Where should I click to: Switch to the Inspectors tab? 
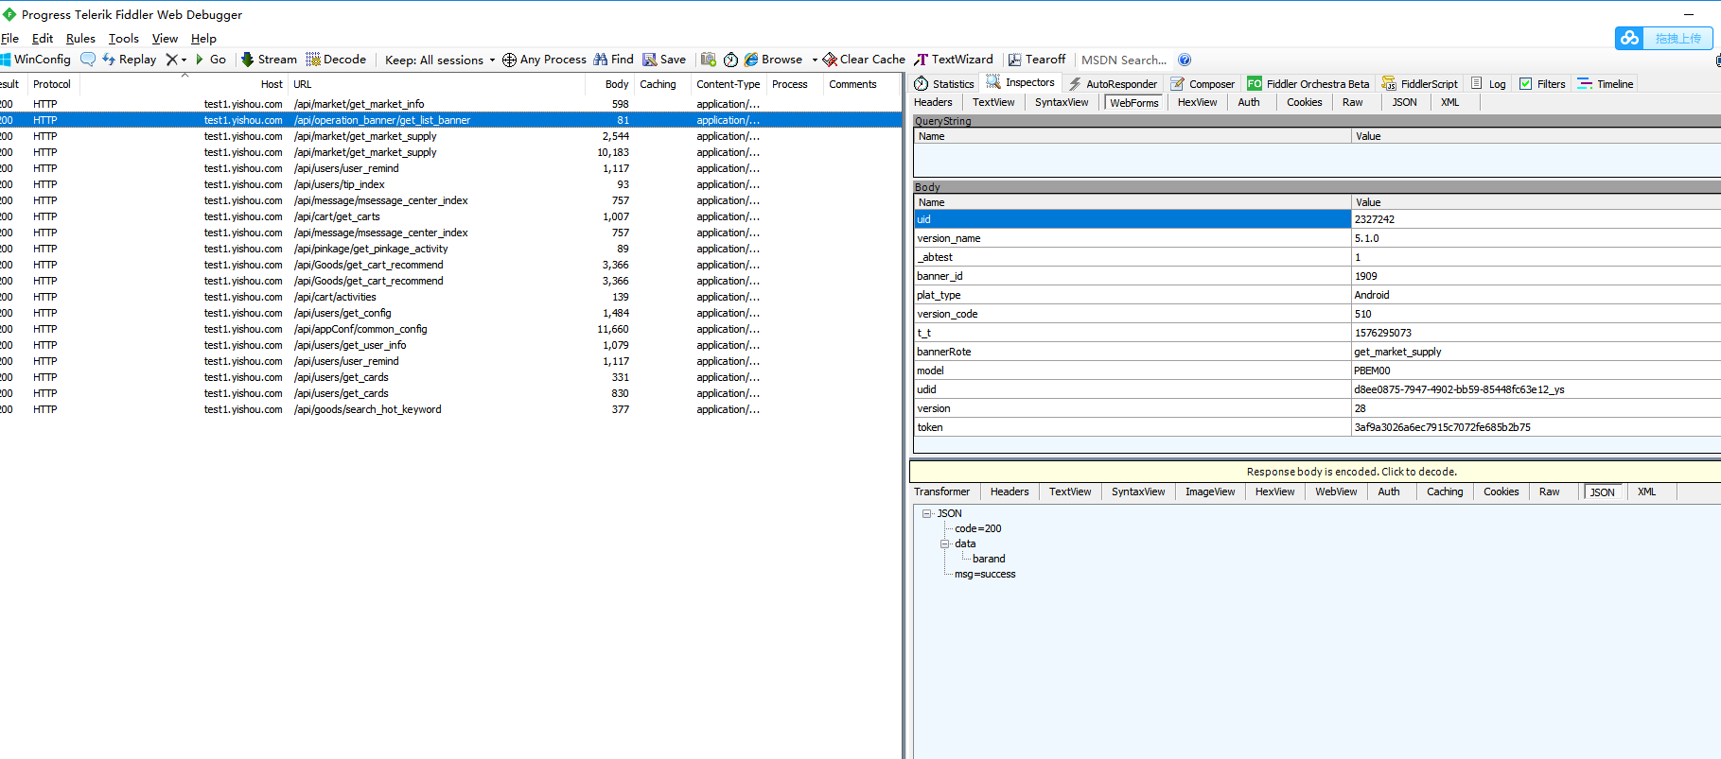click(1020, 83)
